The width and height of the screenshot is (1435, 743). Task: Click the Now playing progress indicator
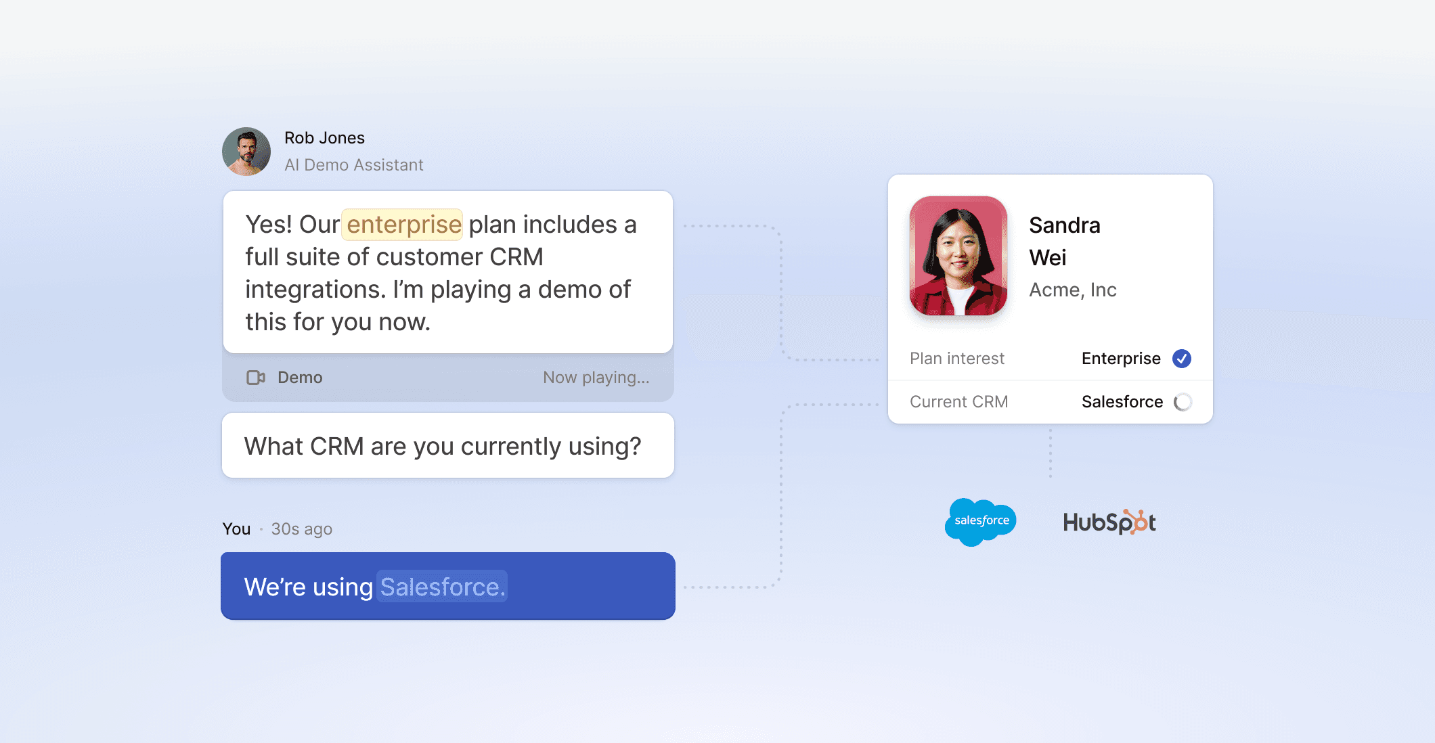point(596,378)
